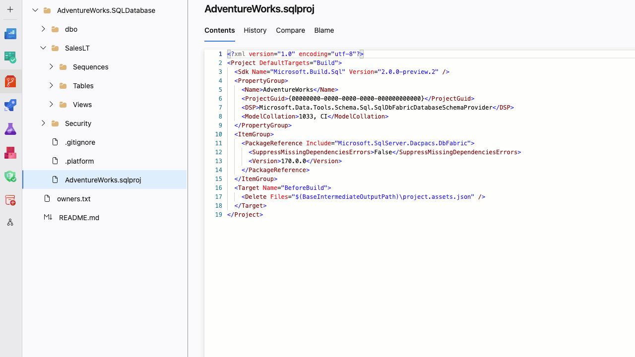Screen dimensions: 635x357
Task: Open the Boards hub icon
Action: pos(10,58)
